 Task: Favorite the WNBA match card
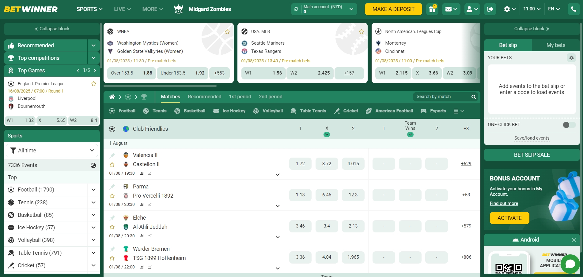coord(227,32)
